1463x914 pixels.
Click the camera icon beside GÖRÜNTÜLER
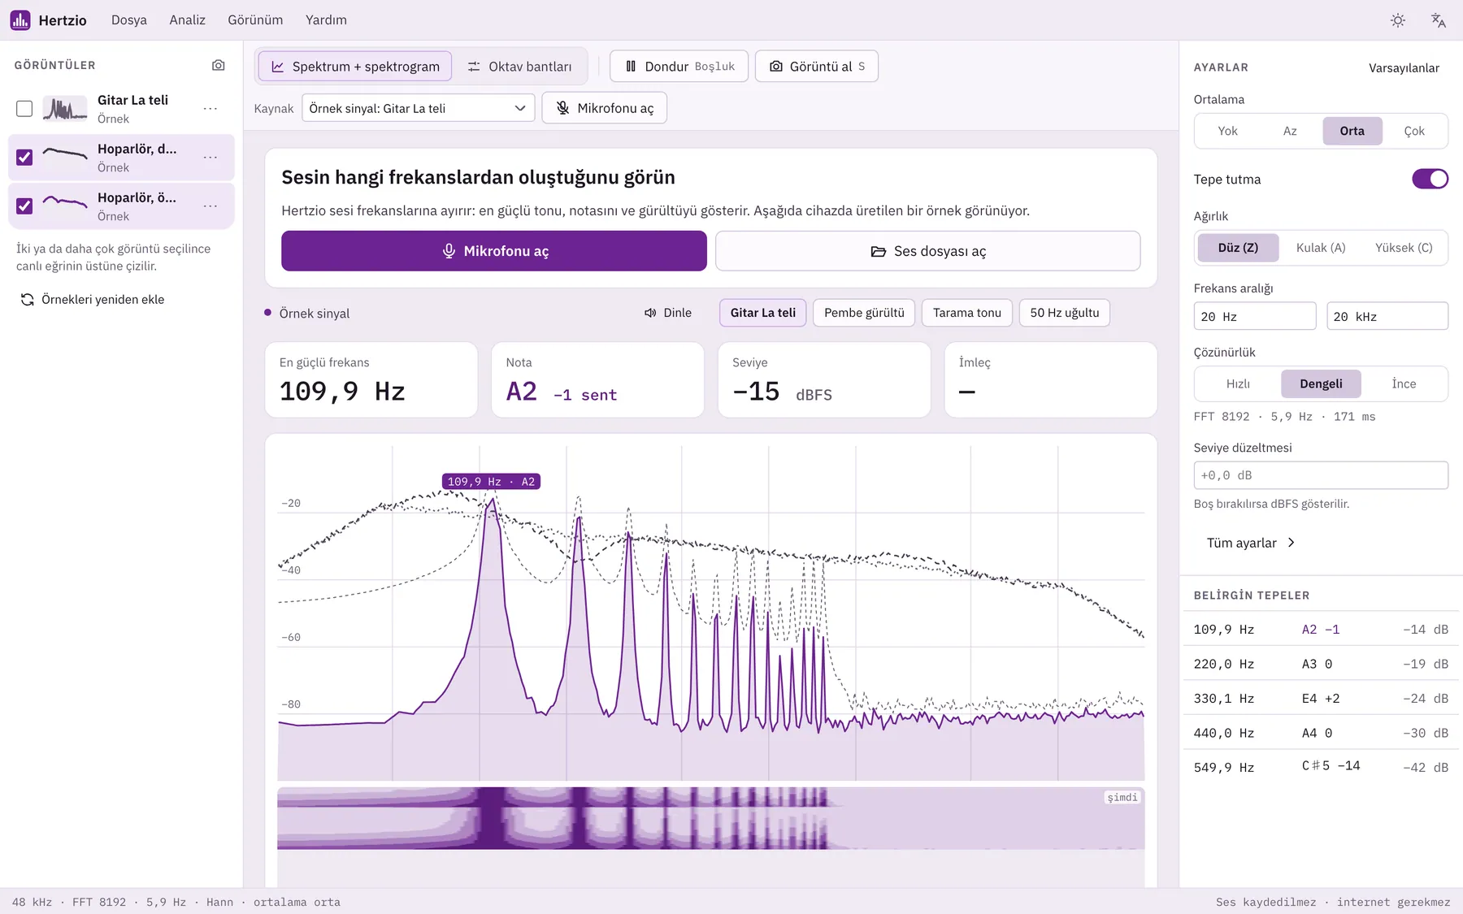219,65
